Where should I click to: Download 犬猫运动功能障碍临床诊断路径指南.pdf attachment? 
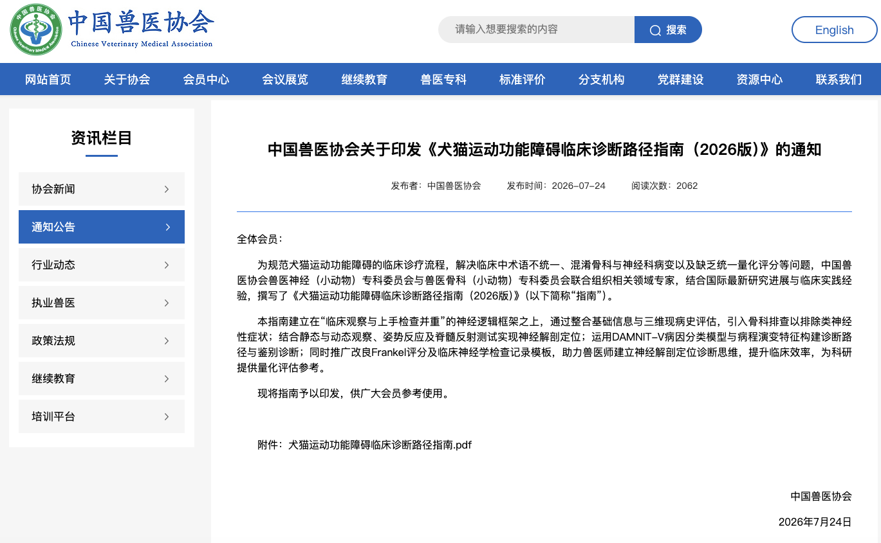[x=380, y=445]
